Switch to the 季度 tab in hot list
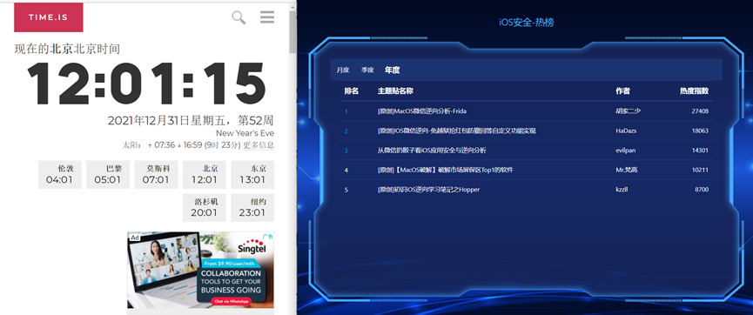 click(x=367, y=70)
